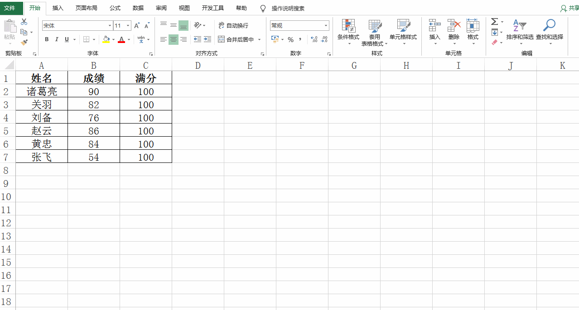Click the 查找和选择 magnifier icon
579x310 pixels.
pyautogui.click(x=549, y=25)
